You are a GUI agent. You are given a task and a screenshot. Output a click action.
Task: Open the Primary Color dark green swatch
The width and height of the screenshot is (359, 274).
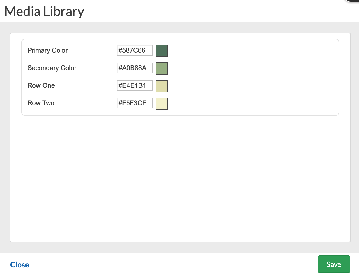coord(162,51)
